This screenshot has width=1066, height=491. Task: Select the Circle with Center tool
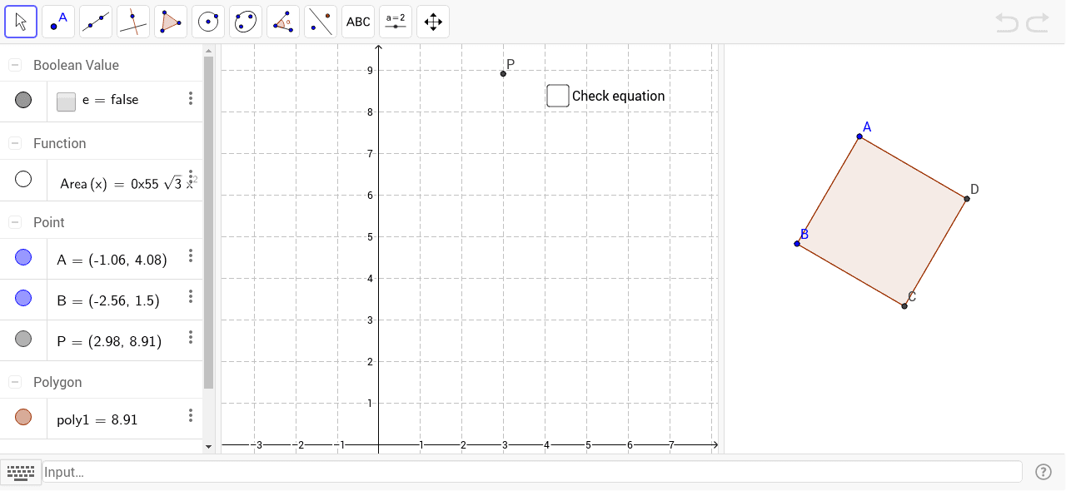pyautogui.click(x=208, y=22)
